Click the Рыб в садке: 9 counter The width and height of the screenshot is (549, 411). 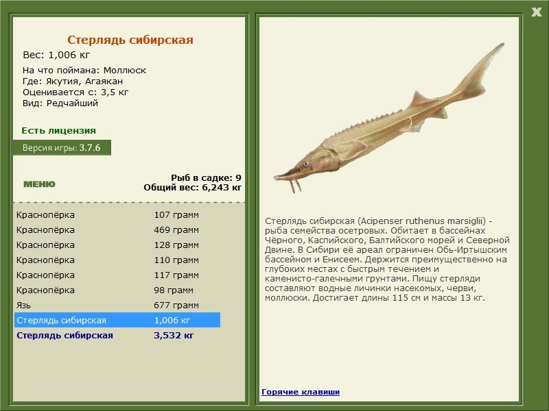[x=206, y=177]
